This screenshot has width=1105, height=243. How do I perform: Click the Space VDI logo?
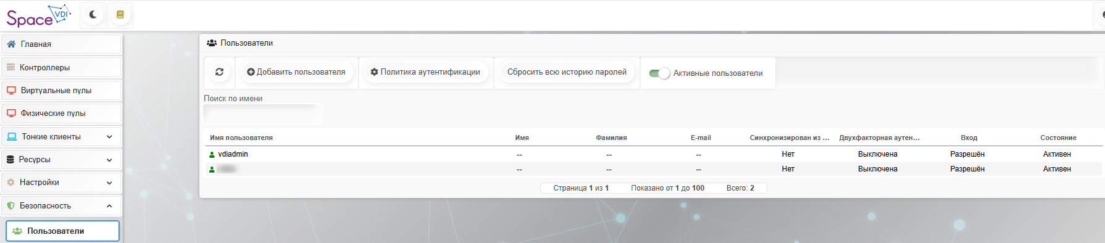(x=38, y=16)
